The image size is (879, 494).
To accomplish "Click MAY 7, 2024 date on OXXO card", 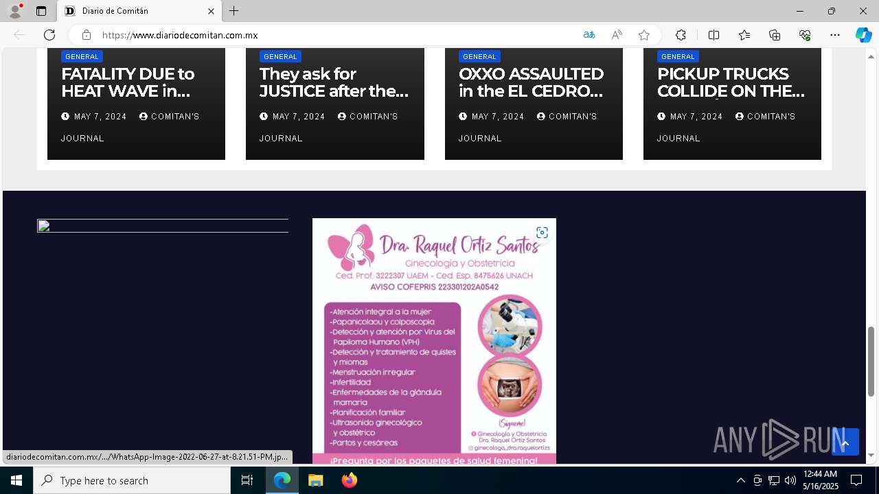I will click(x=498, y=117).
